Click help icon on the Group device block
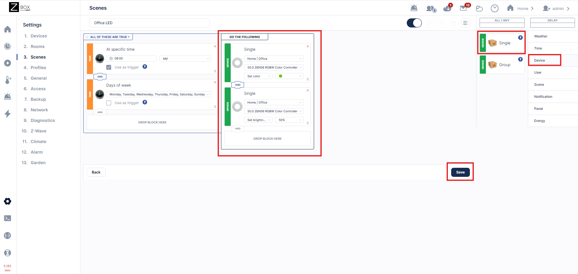 point(520,59)
